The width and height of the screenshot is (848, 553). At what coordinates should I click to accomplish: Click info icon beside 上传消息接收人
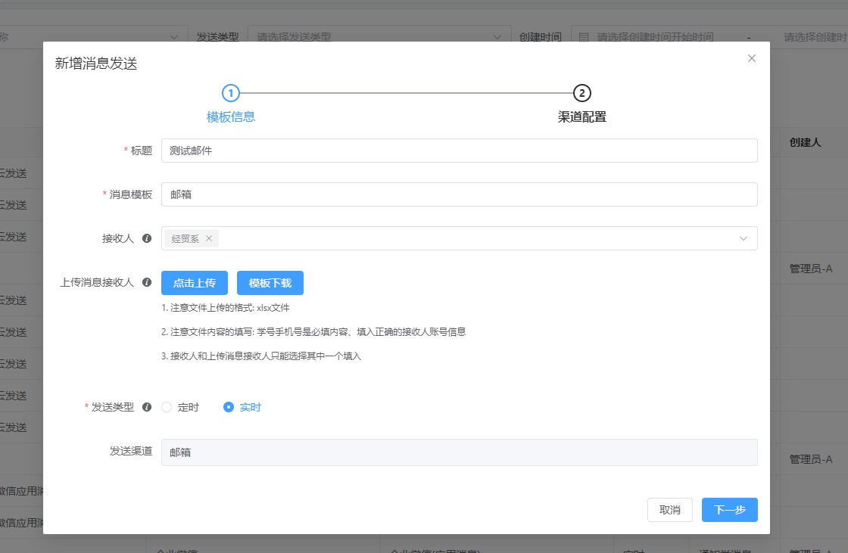(147, 282)
